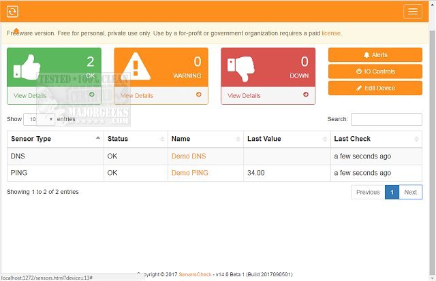Go to Previous page
The image size is (436, 281).
(x=368, y=192)
